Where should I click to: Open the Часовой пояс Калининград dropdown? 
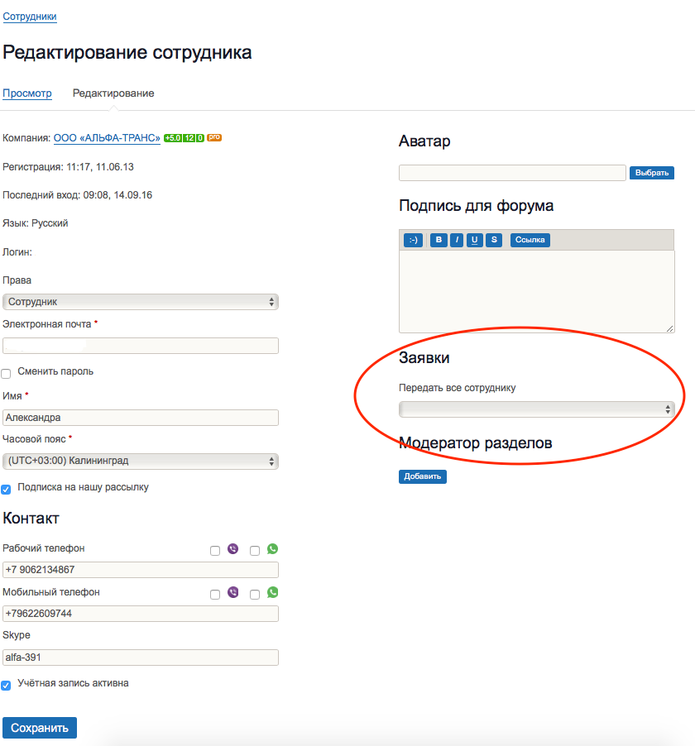click(141, 461)
